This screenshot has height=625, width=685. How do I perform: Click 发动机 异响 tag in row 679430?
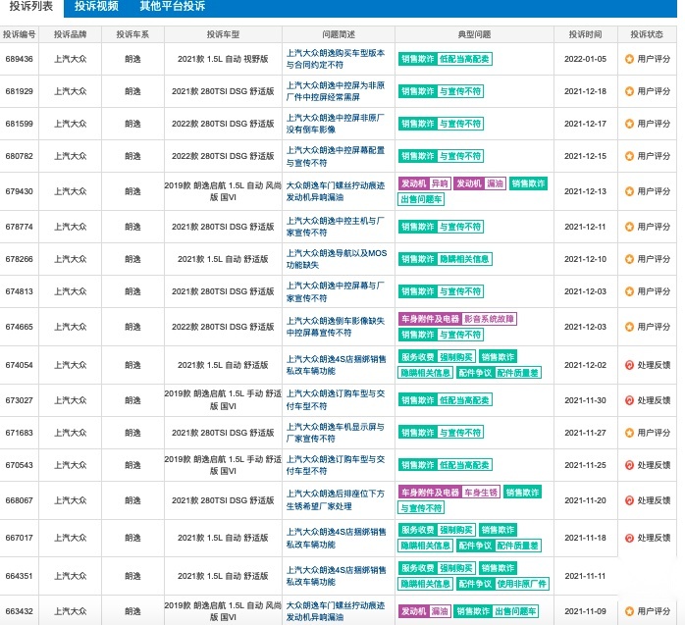point(424,183)
